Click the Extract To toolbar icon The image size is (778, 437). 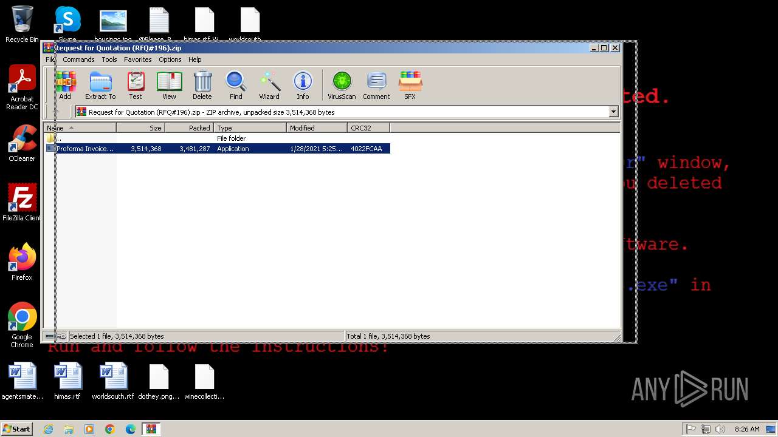100,85
